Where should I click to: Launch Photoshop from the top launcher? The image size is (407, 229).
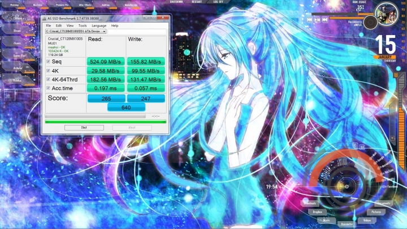pyautogui.click(x=14, y=5)
